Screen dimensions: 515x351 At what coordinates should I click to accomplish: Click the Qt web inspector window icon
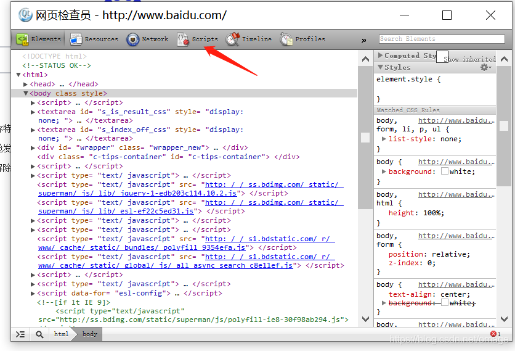click(x=25, y=15)
